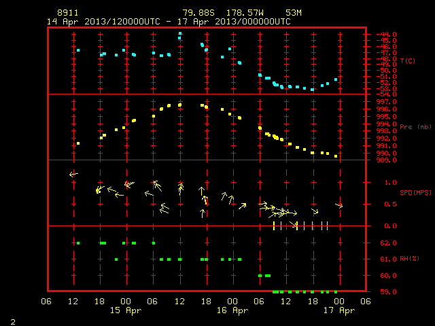The image size is (435, 326).
Task: Click the 53M elevation text
Action: pos(294,13)
